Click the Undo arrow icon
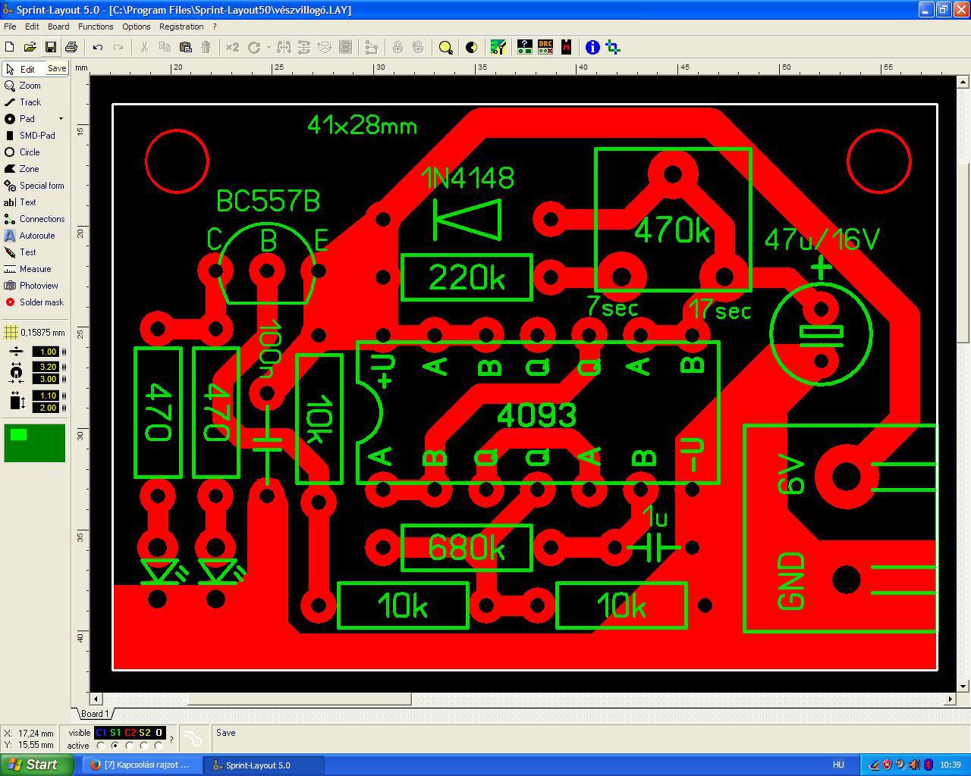 tap(98, 47)
